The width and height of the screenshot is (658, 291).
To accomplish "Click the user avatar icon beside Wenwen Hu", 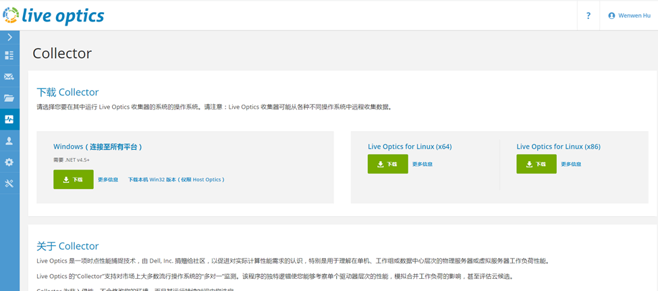I will [611, 16].
